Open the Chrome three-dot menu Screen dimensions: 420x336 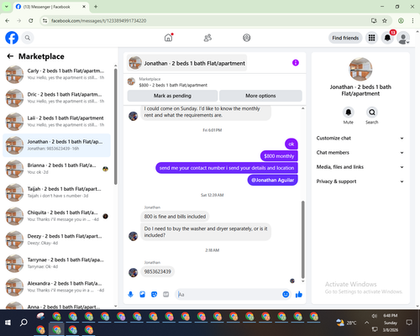[x=412, y=21]
